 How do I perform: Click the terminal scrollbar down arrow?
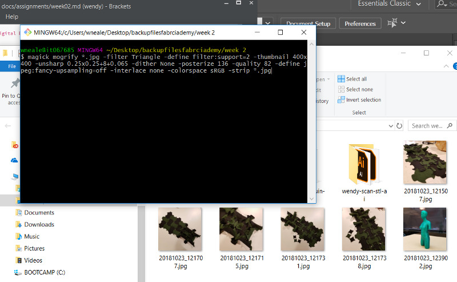coord(311,199)
